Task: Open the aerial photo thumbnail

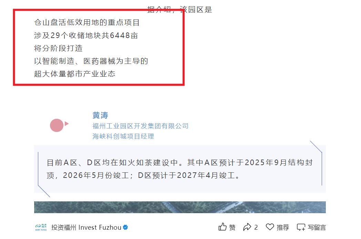Action: tap(180, 207)
